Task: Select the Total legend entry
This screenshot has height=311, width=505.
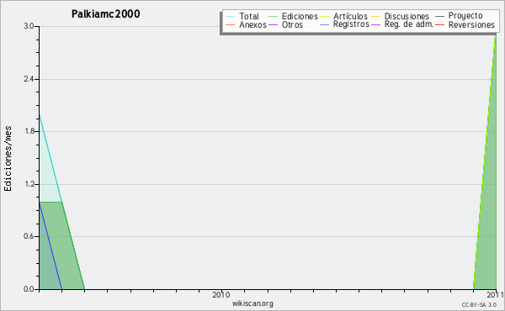Action: tap(249, 16)
